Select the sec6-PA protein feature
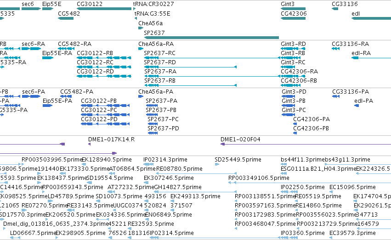 click(x=31, y=96)
